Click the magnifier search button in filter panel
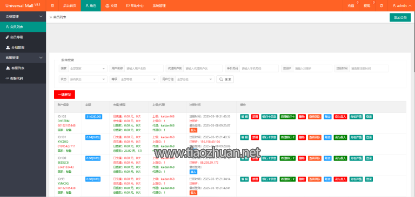Image resolution: width=415 pixels, height=197 pixels. click(225, 79)
